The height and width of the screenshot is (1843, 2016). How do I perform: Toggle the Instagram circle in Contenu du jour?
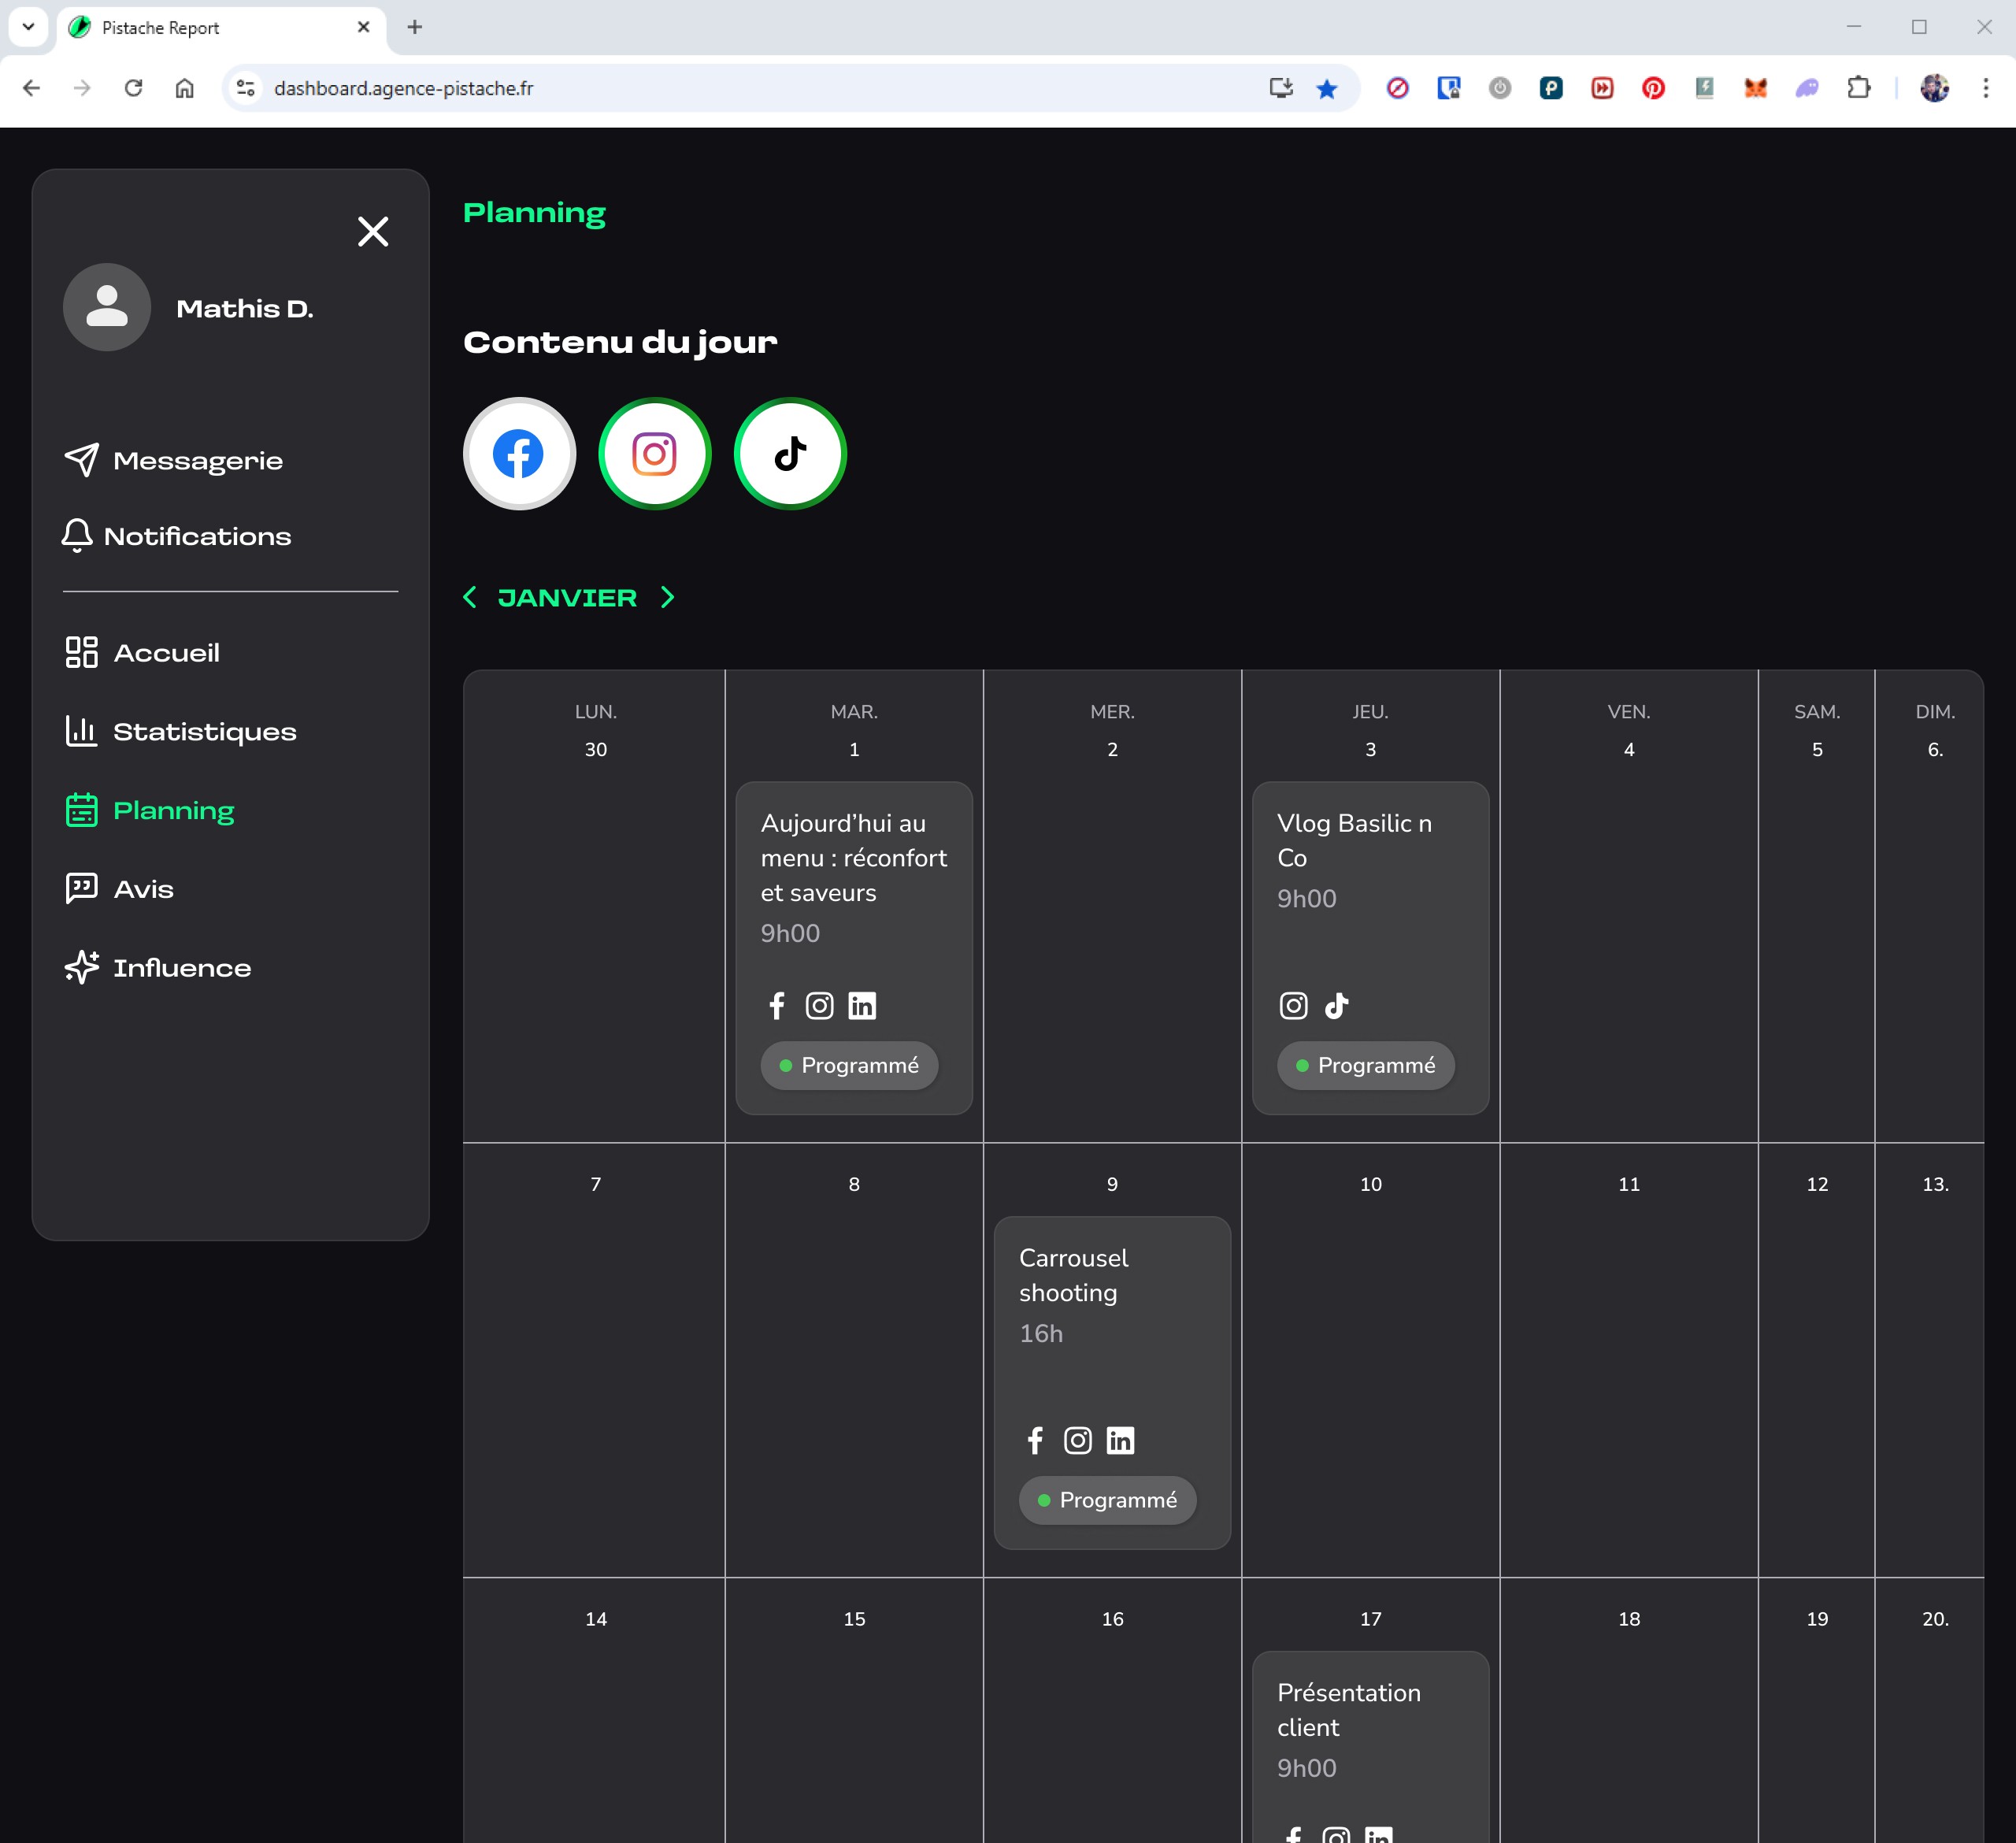point(655,454)
